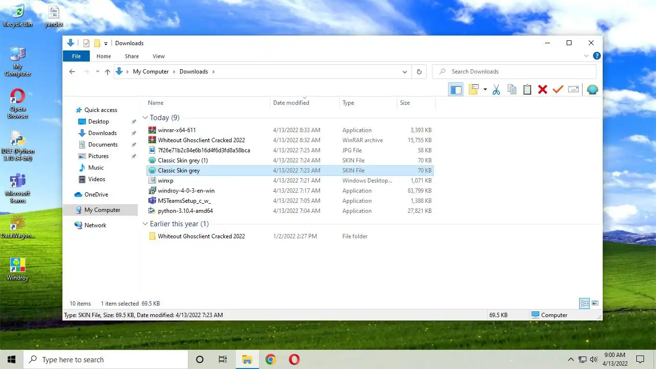Select OneDrive in navigation pane
Viewport: 656px width, 369px height.
96,195
